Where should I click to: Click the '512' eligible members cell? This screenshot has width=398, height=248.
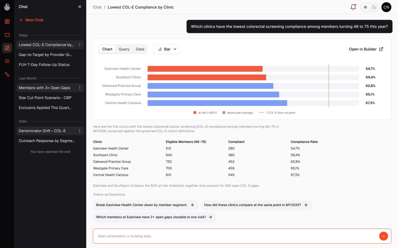tap(169, 148)
